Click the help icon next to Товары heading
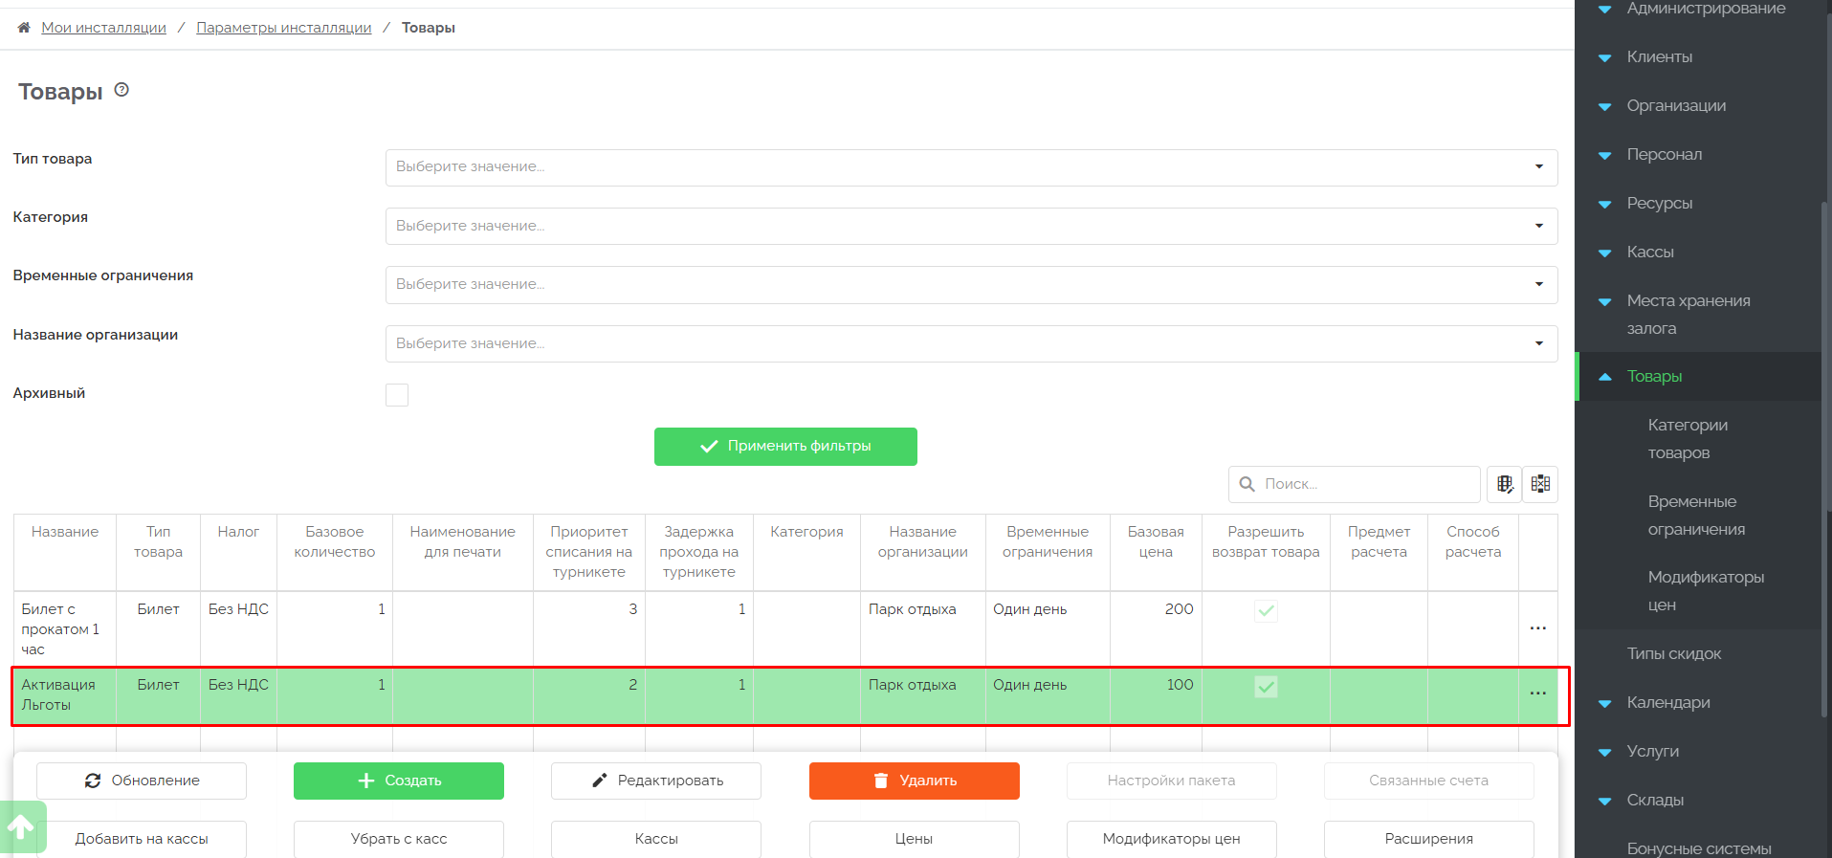 (121, 90)
